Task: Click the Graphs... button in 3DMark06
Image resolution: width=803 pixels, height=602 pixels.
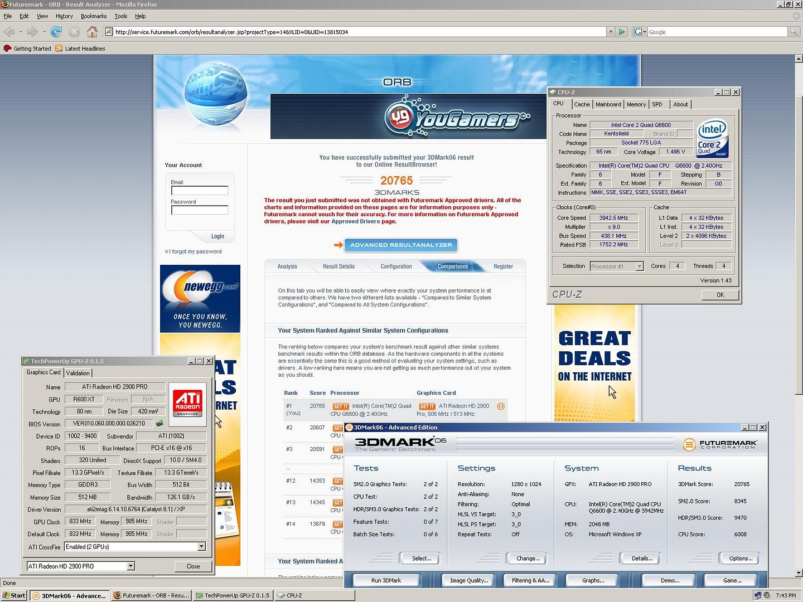Action: (593, 580)
